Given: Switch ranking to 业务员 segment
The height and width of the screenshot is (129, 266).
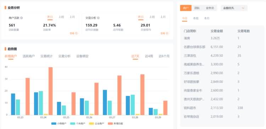Looking at the screenshot, I should [210, 8].
